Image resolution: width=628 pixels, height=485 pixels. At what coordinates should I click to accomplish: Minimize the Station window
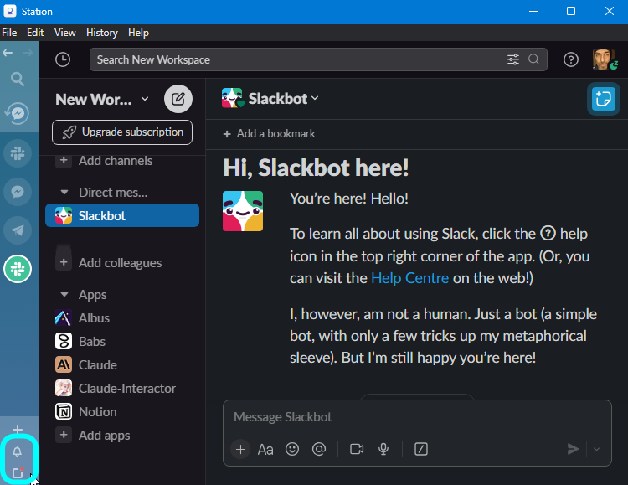click(533, 11)
